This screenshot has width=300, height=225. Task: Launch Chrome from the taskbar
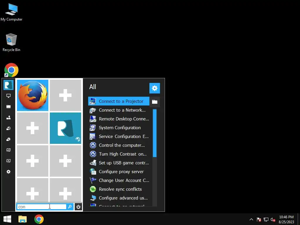coord(39,219)
